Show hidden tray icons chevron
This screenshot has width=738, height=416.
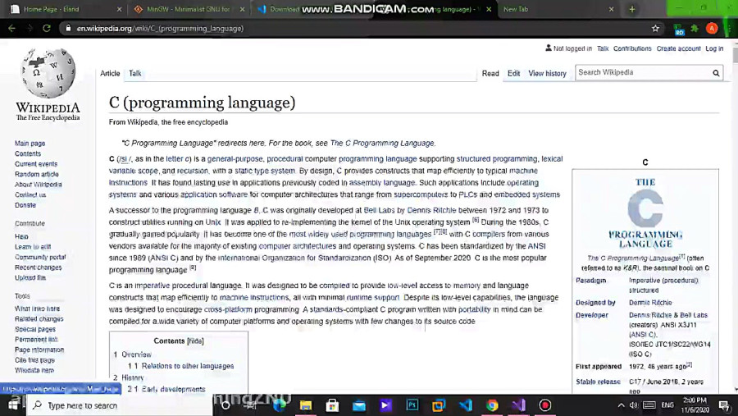pos(621,405)
